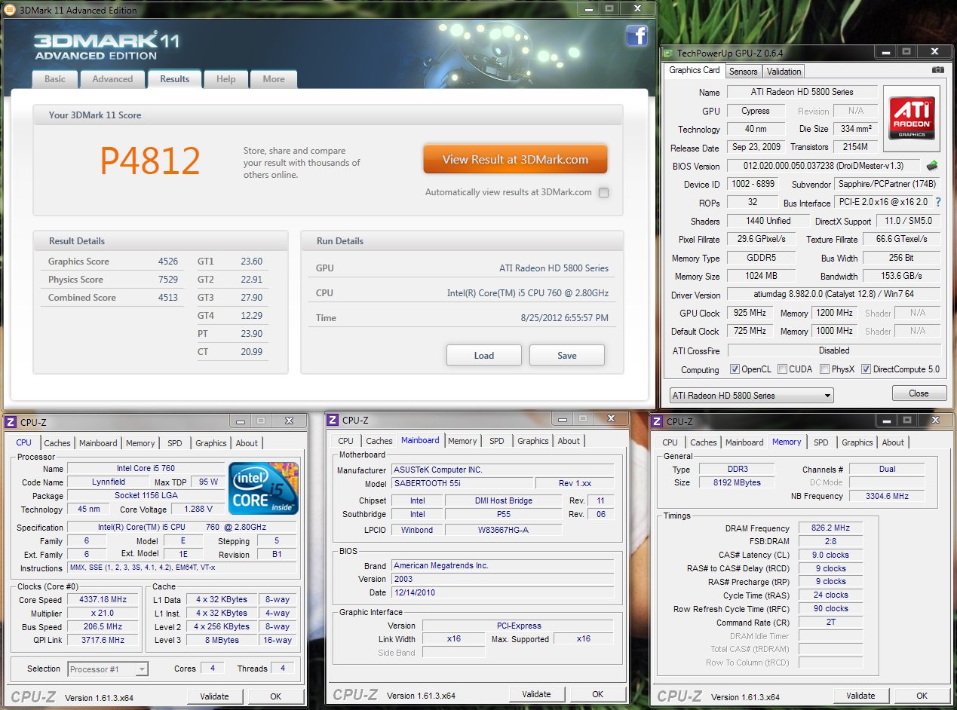Open CPU tab in the Mainboard CPU-Z window

(x=345, y=441)
